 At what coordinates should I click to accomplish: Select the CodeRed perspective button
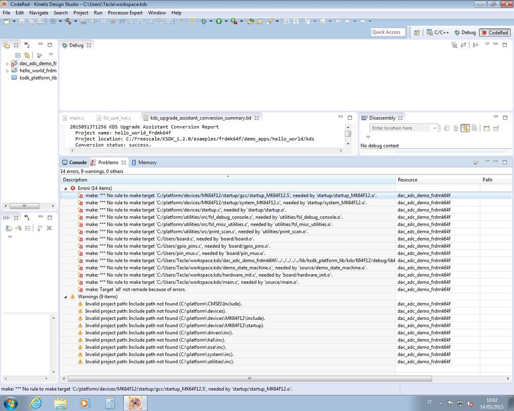coord(494,32)
